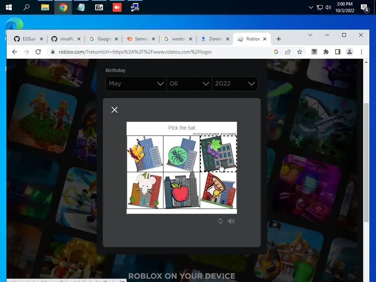Restart the captcha challenge icon
Screen dimensions: 376x282
pos(220,221)
